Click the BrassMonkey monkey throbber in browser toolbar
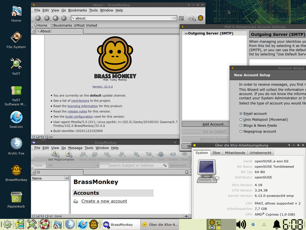Screen dimensions: 306x230 (x=201, y=18)
